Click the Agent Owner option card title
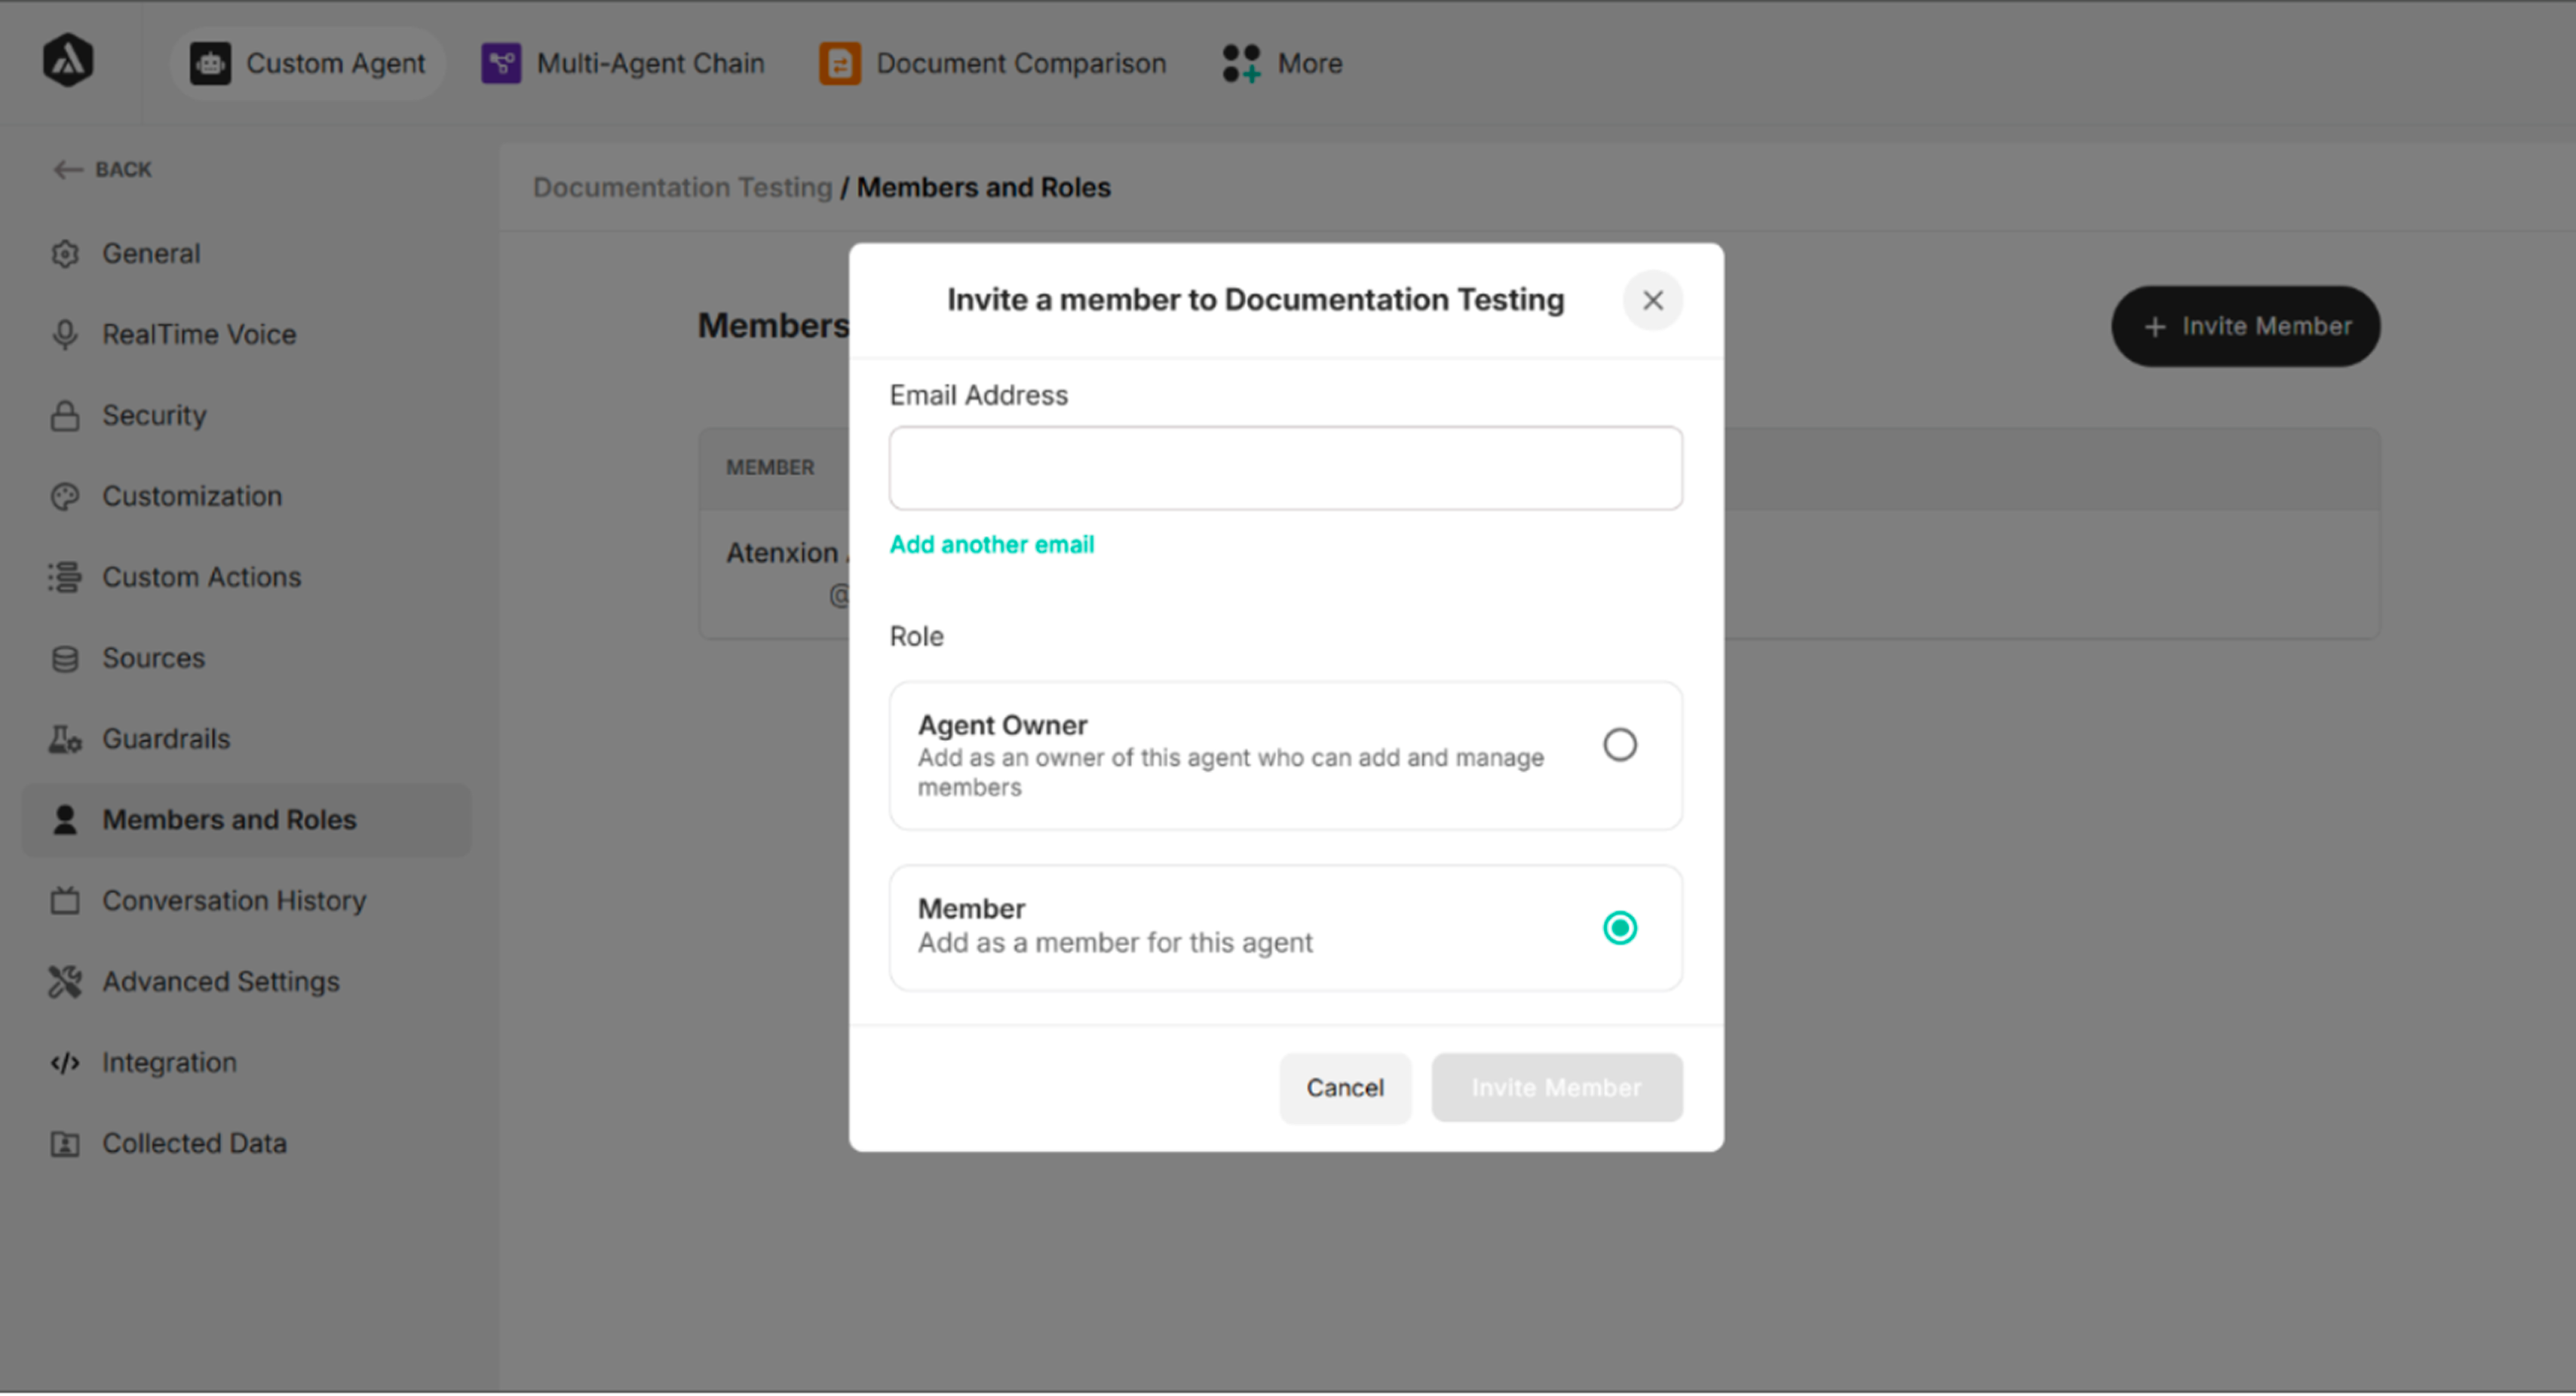The width and height of the screenshot is (2576, 1396). [x=1002, y=725]
